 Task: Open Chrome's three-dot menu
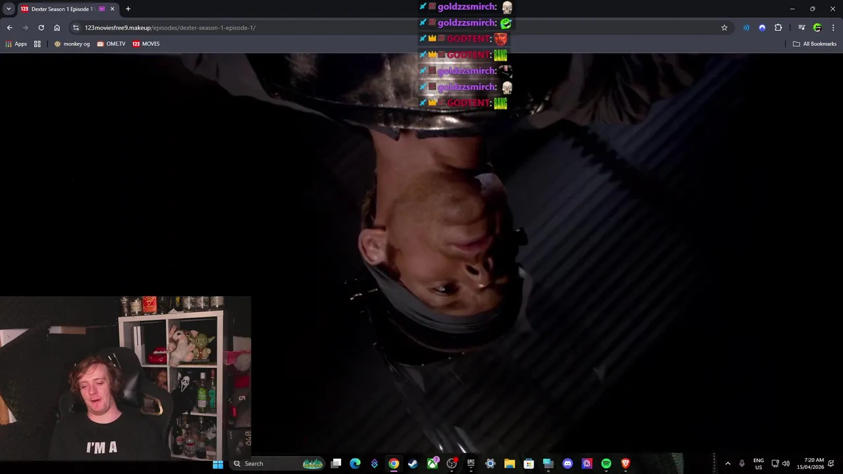(x=833, y=28)
